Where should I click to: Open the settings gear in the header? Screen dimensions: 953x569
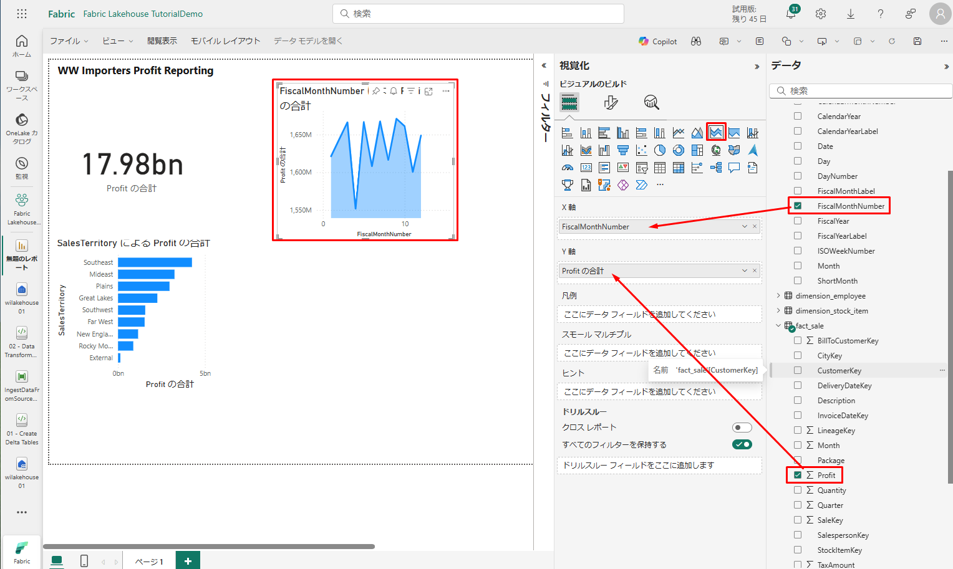pyautogui.click(x=821, y=14)
